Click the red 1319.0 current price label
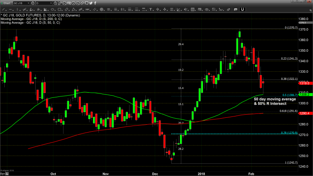The height and width of the screenshot is (176, 313). 305,83
